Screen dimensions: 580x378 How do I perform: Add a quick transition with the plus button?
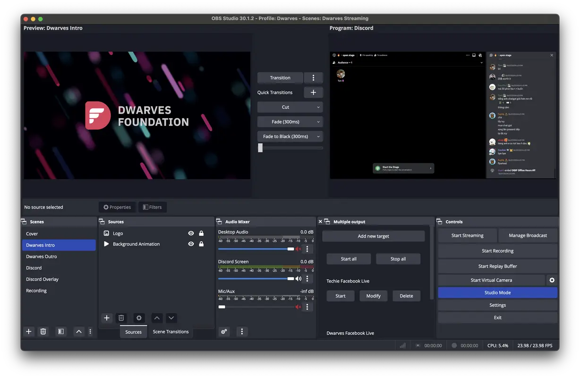[313, 93]
